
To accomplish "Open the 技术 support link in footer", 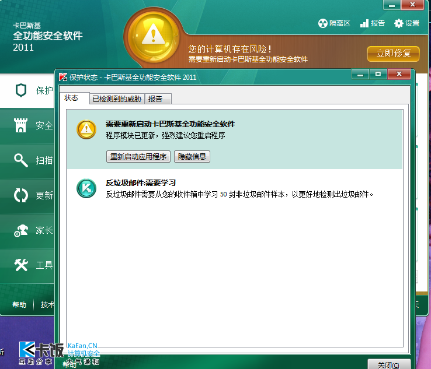I will pyautogui.click(x=47, y=304).
